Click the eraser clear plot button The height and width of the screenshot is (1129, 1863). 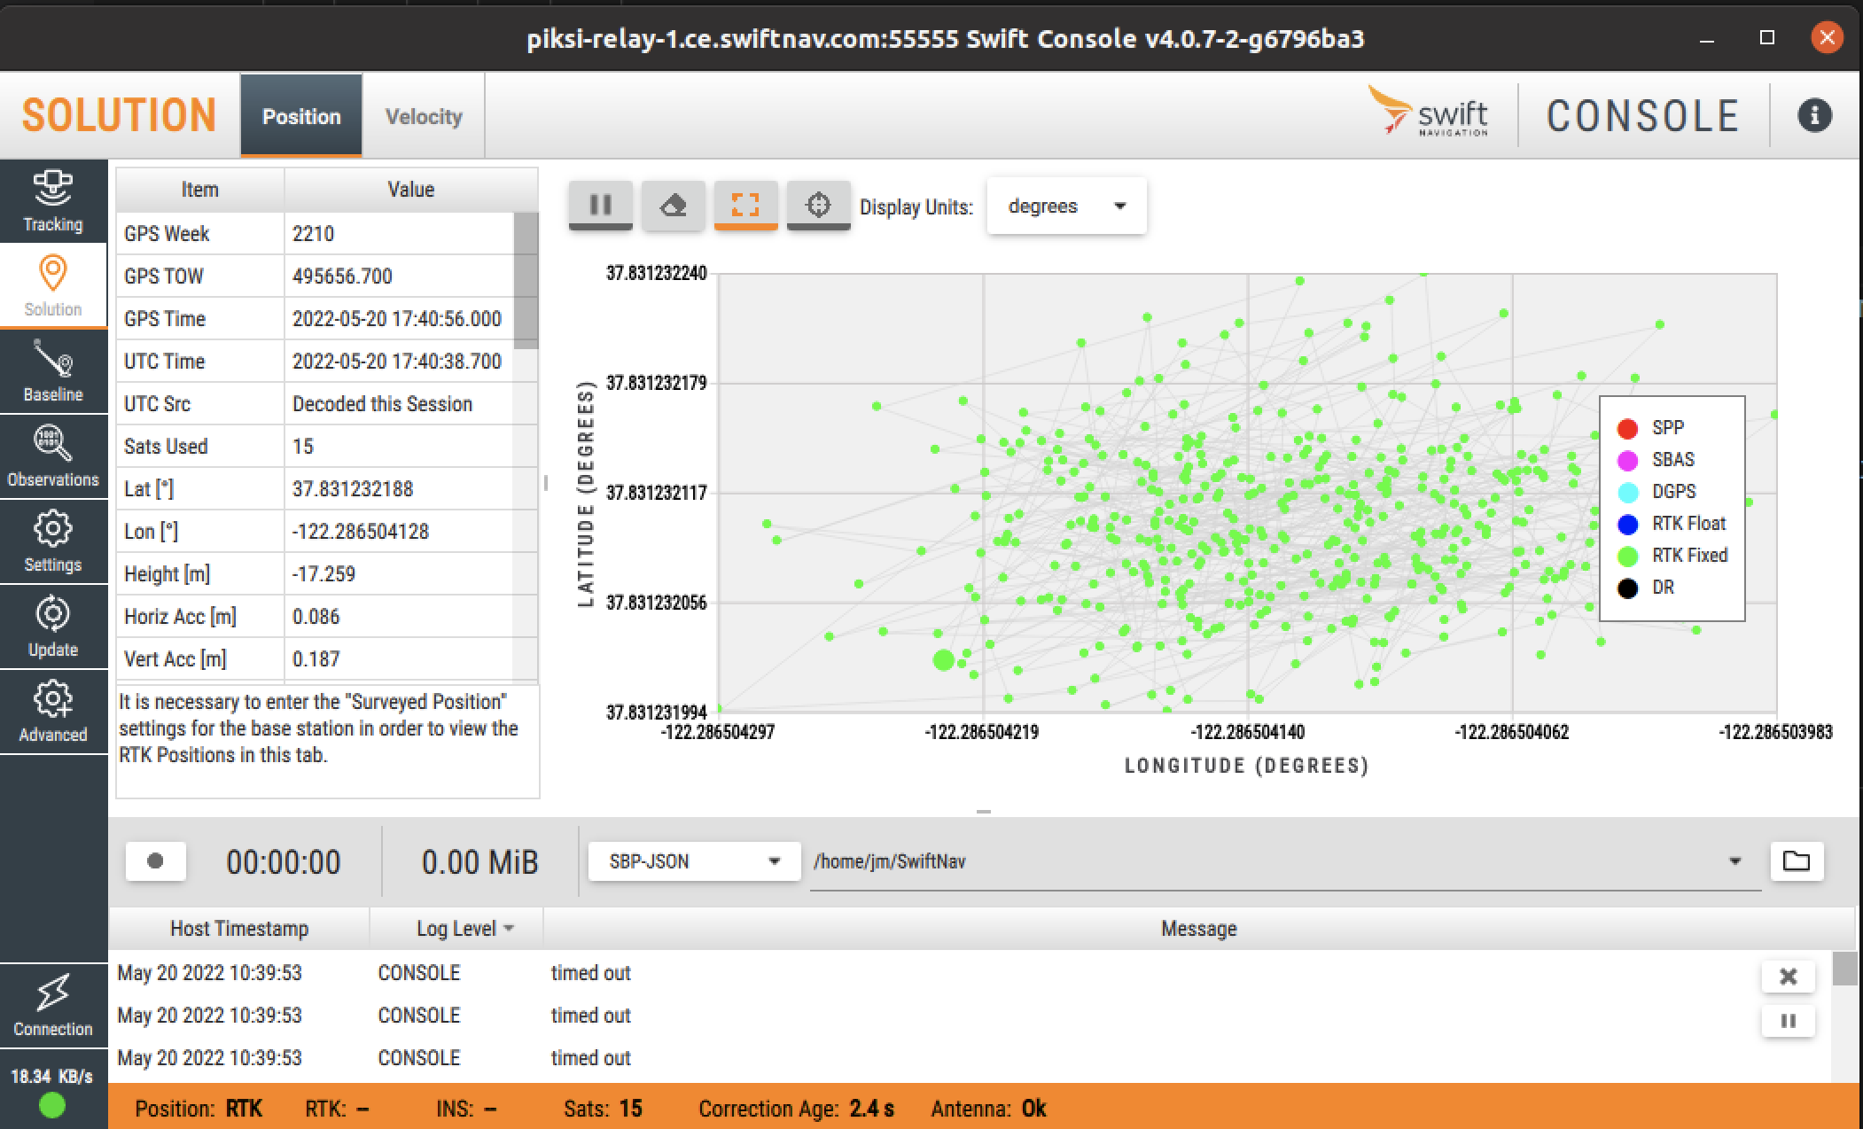pos(674,206)
